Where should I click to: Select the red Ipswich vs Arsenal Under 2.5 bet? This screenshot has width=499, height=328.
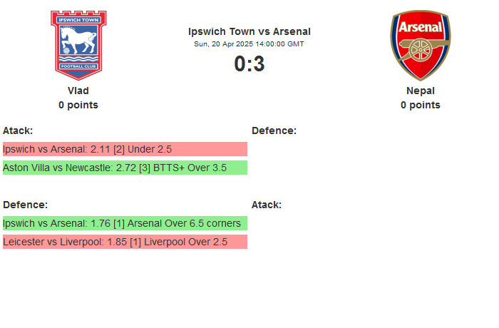(x=125, y=149)
